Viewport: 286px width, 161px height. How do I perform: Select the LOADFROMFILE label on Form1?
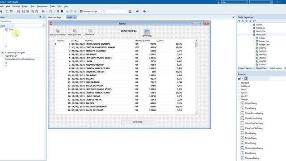[129, 31]
